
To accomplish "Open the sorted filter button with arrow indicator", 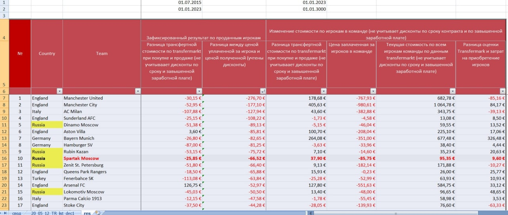I will tap(263, 91).
